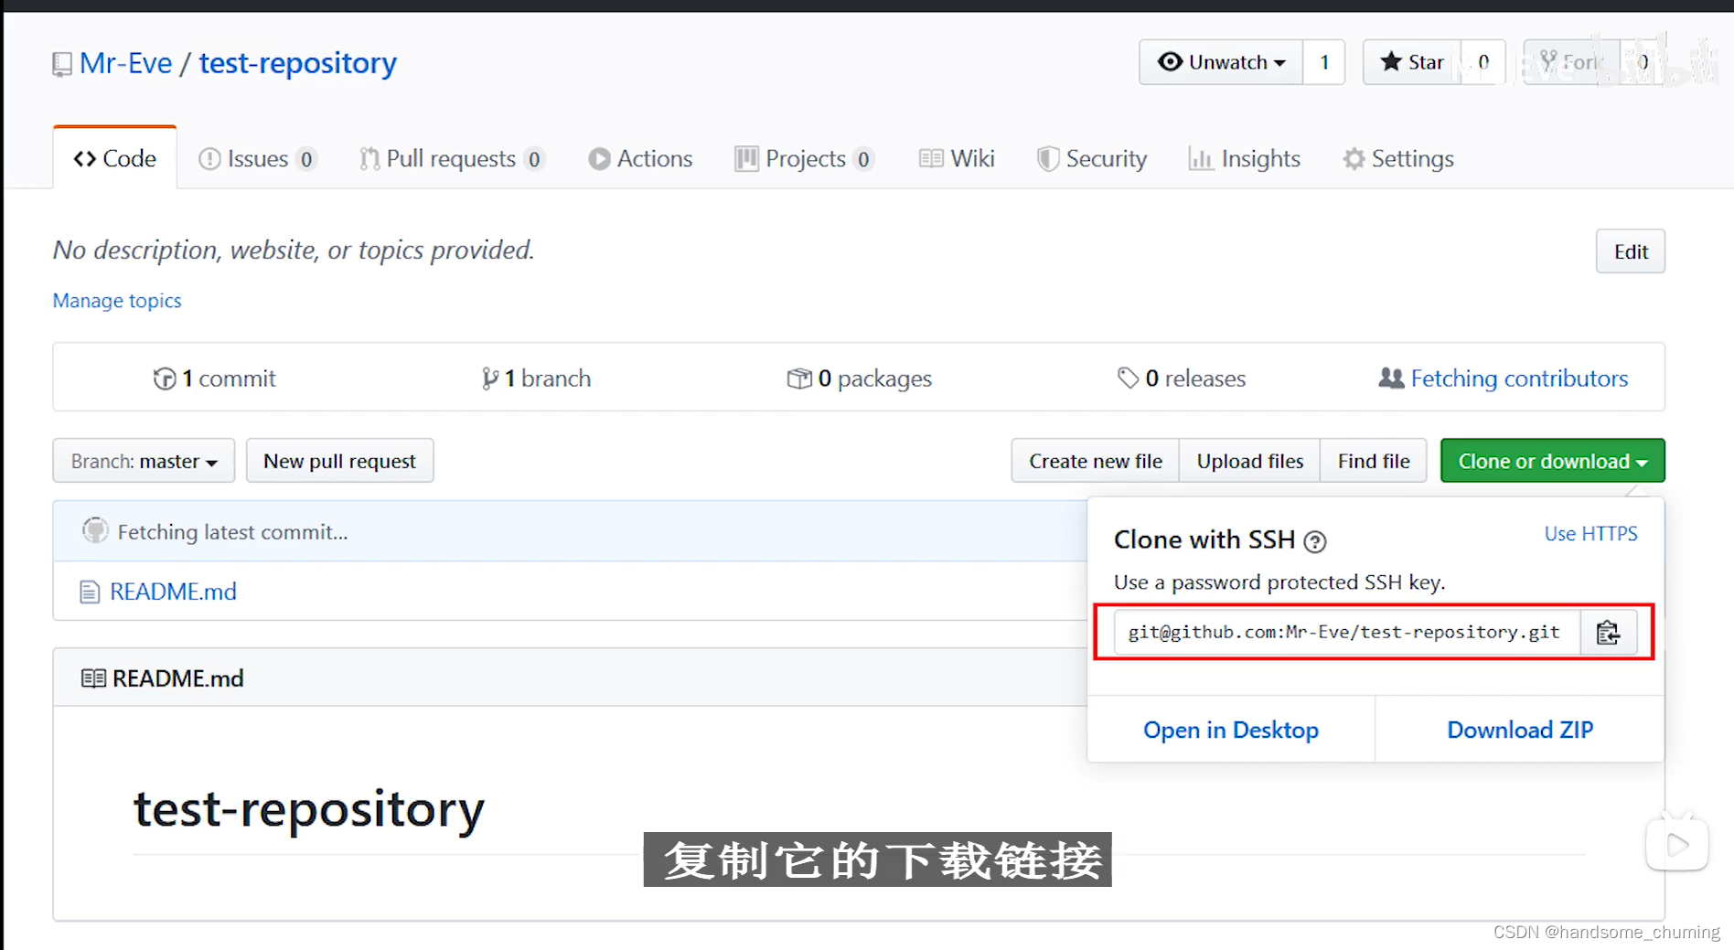Open the Wiki tab

tap(957, 159)
